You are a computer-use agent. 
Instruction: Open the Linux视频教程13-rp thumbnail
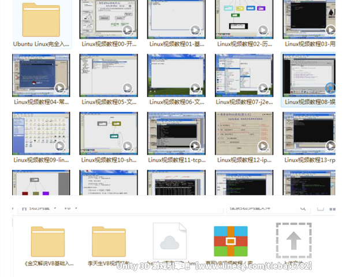pos(309,134)
